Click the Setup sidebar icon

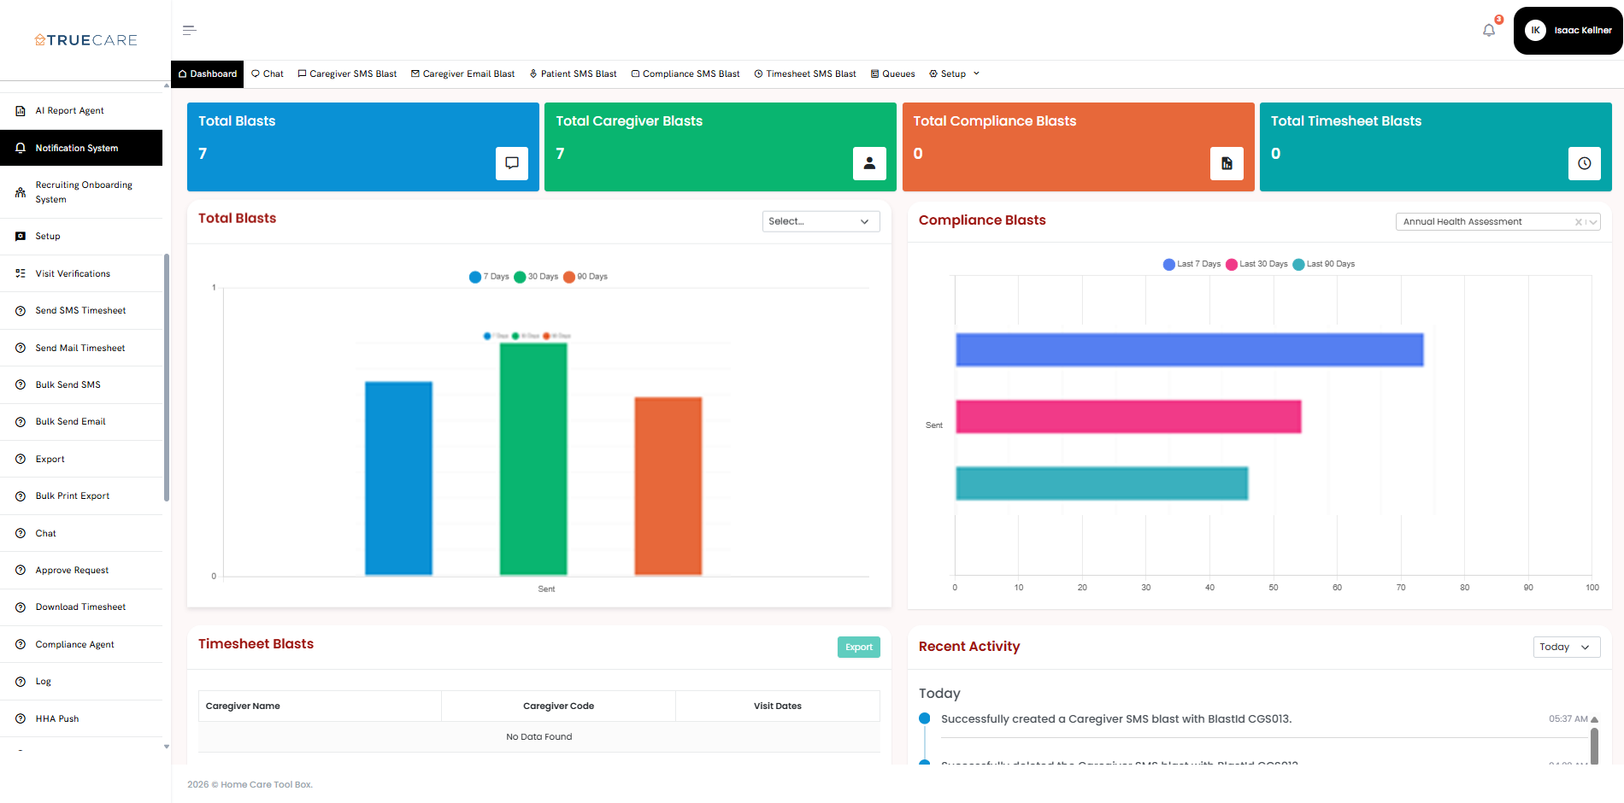21,237
